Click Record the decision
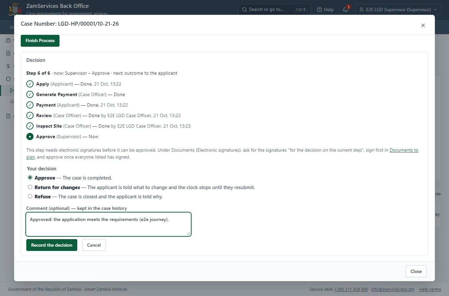 (x=52, y=245)
